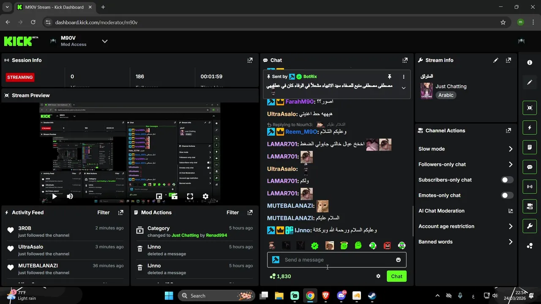Click the moderator badge in message box
Viewport: 541px width, 304px height.
pyautogui.click(x=276, y=260)
